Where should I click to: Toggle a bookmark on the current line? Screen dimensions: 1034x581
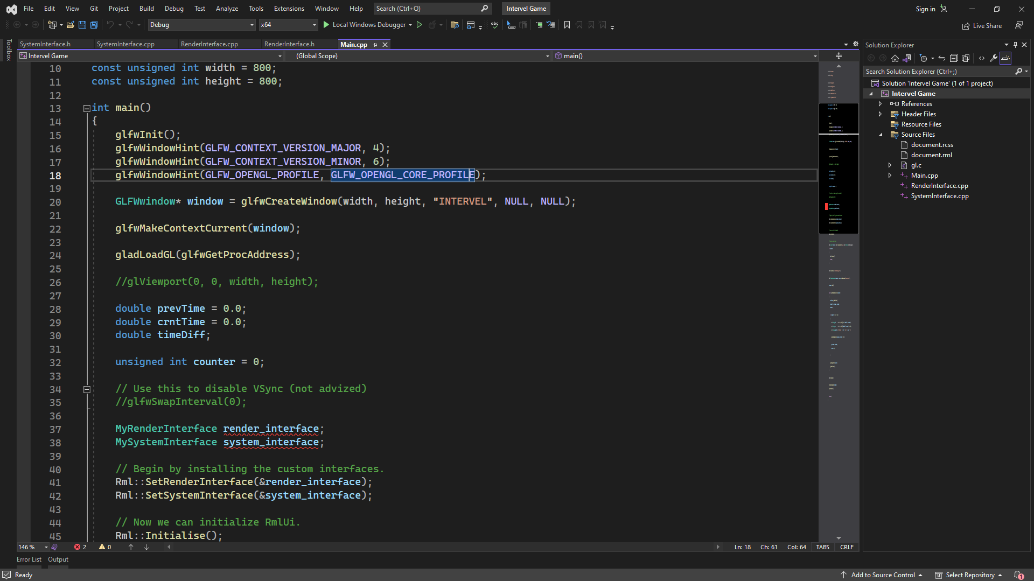[x=567, y=25]
